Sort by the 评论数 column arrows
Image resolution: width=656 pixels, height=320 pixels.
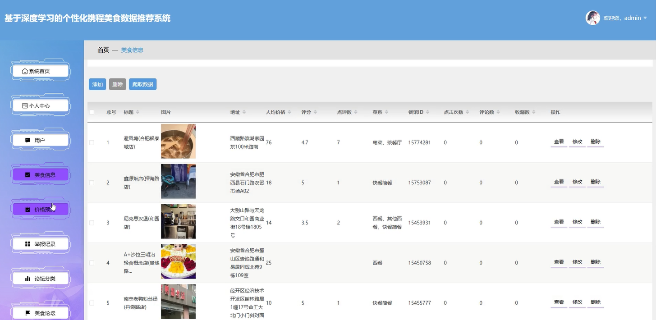coord(498,112)
